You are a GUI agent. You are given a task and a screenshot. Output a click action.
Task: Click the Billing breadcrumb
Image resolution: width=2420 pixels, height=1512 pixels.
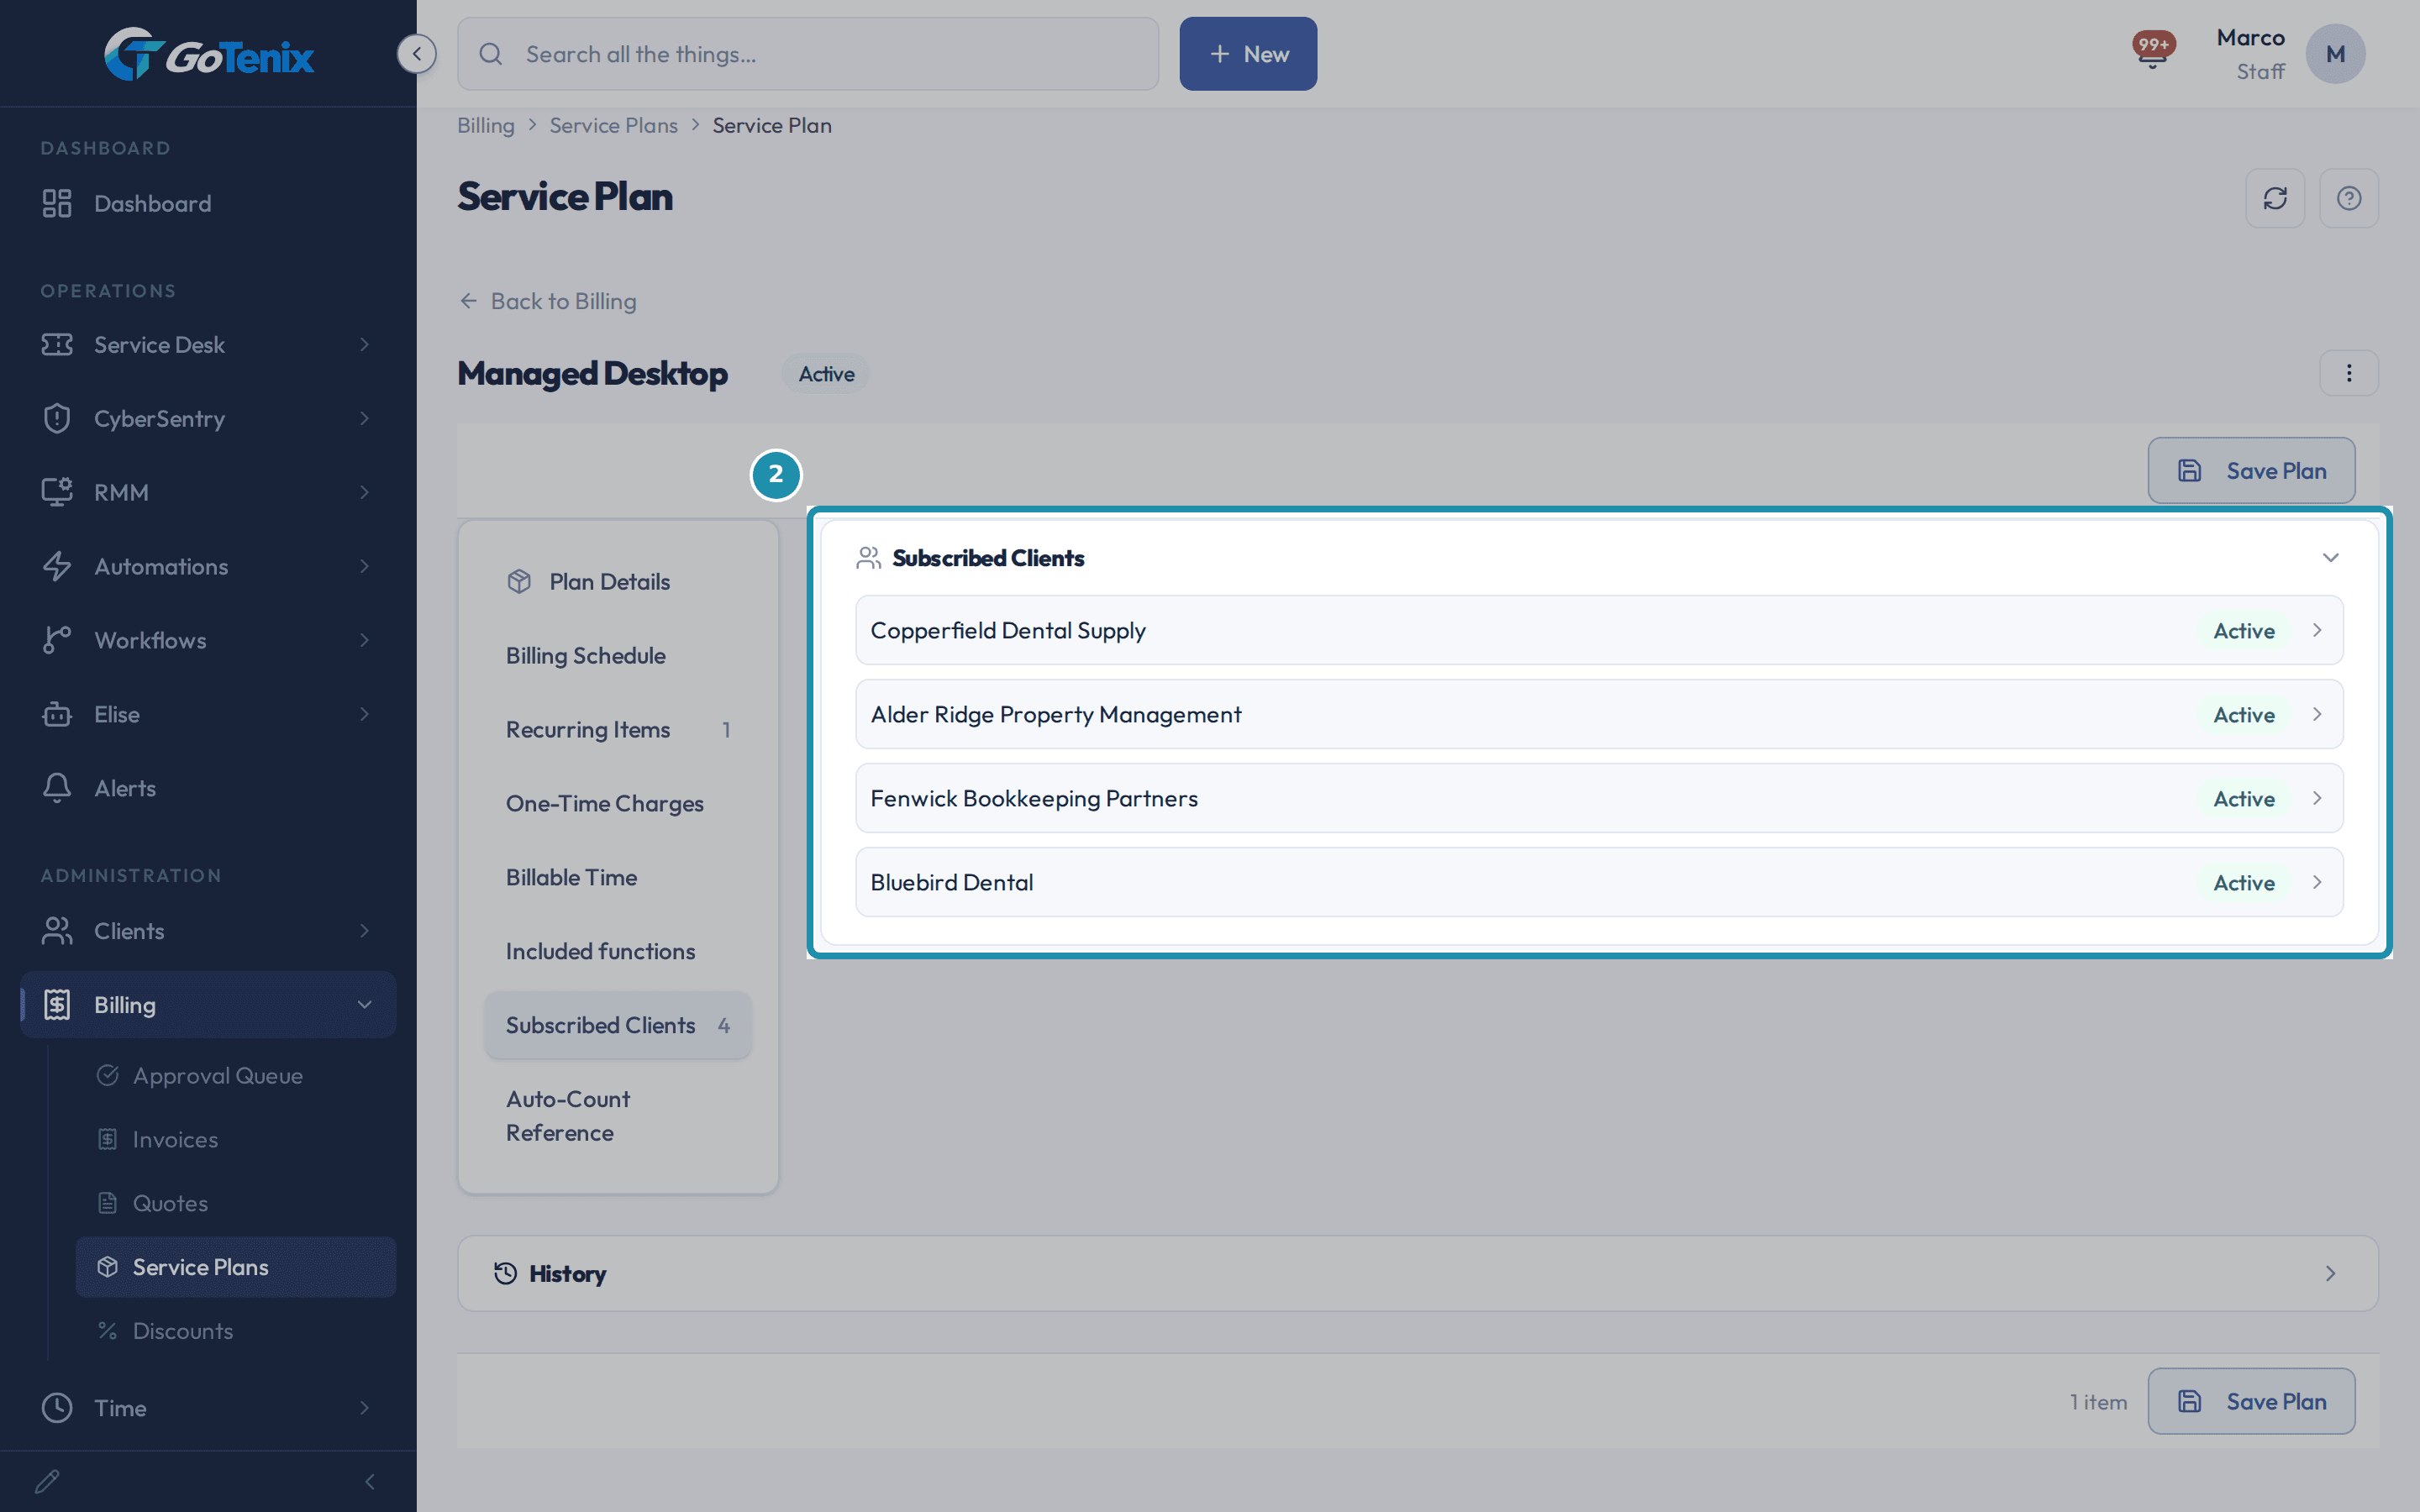(486, 125)
